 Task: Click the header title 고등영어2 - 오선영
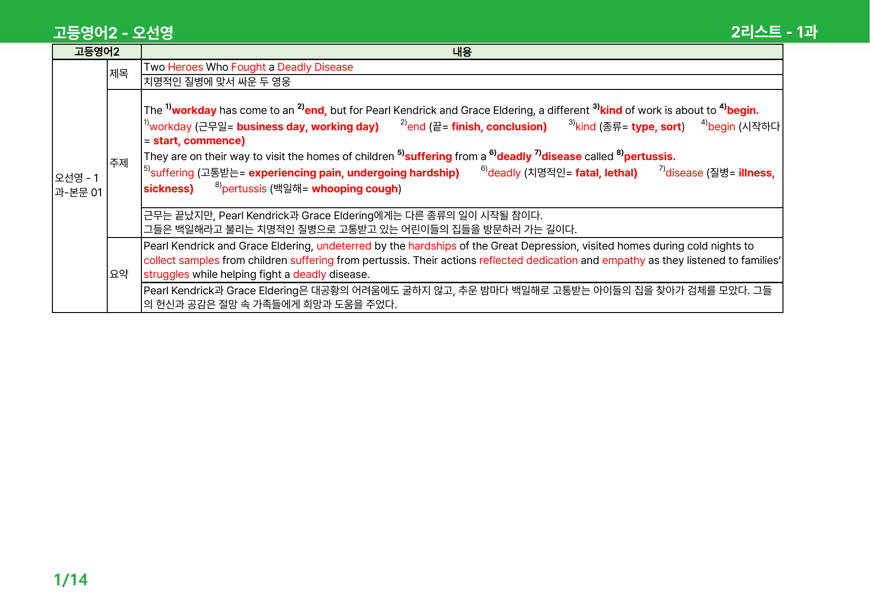(113, 32)
